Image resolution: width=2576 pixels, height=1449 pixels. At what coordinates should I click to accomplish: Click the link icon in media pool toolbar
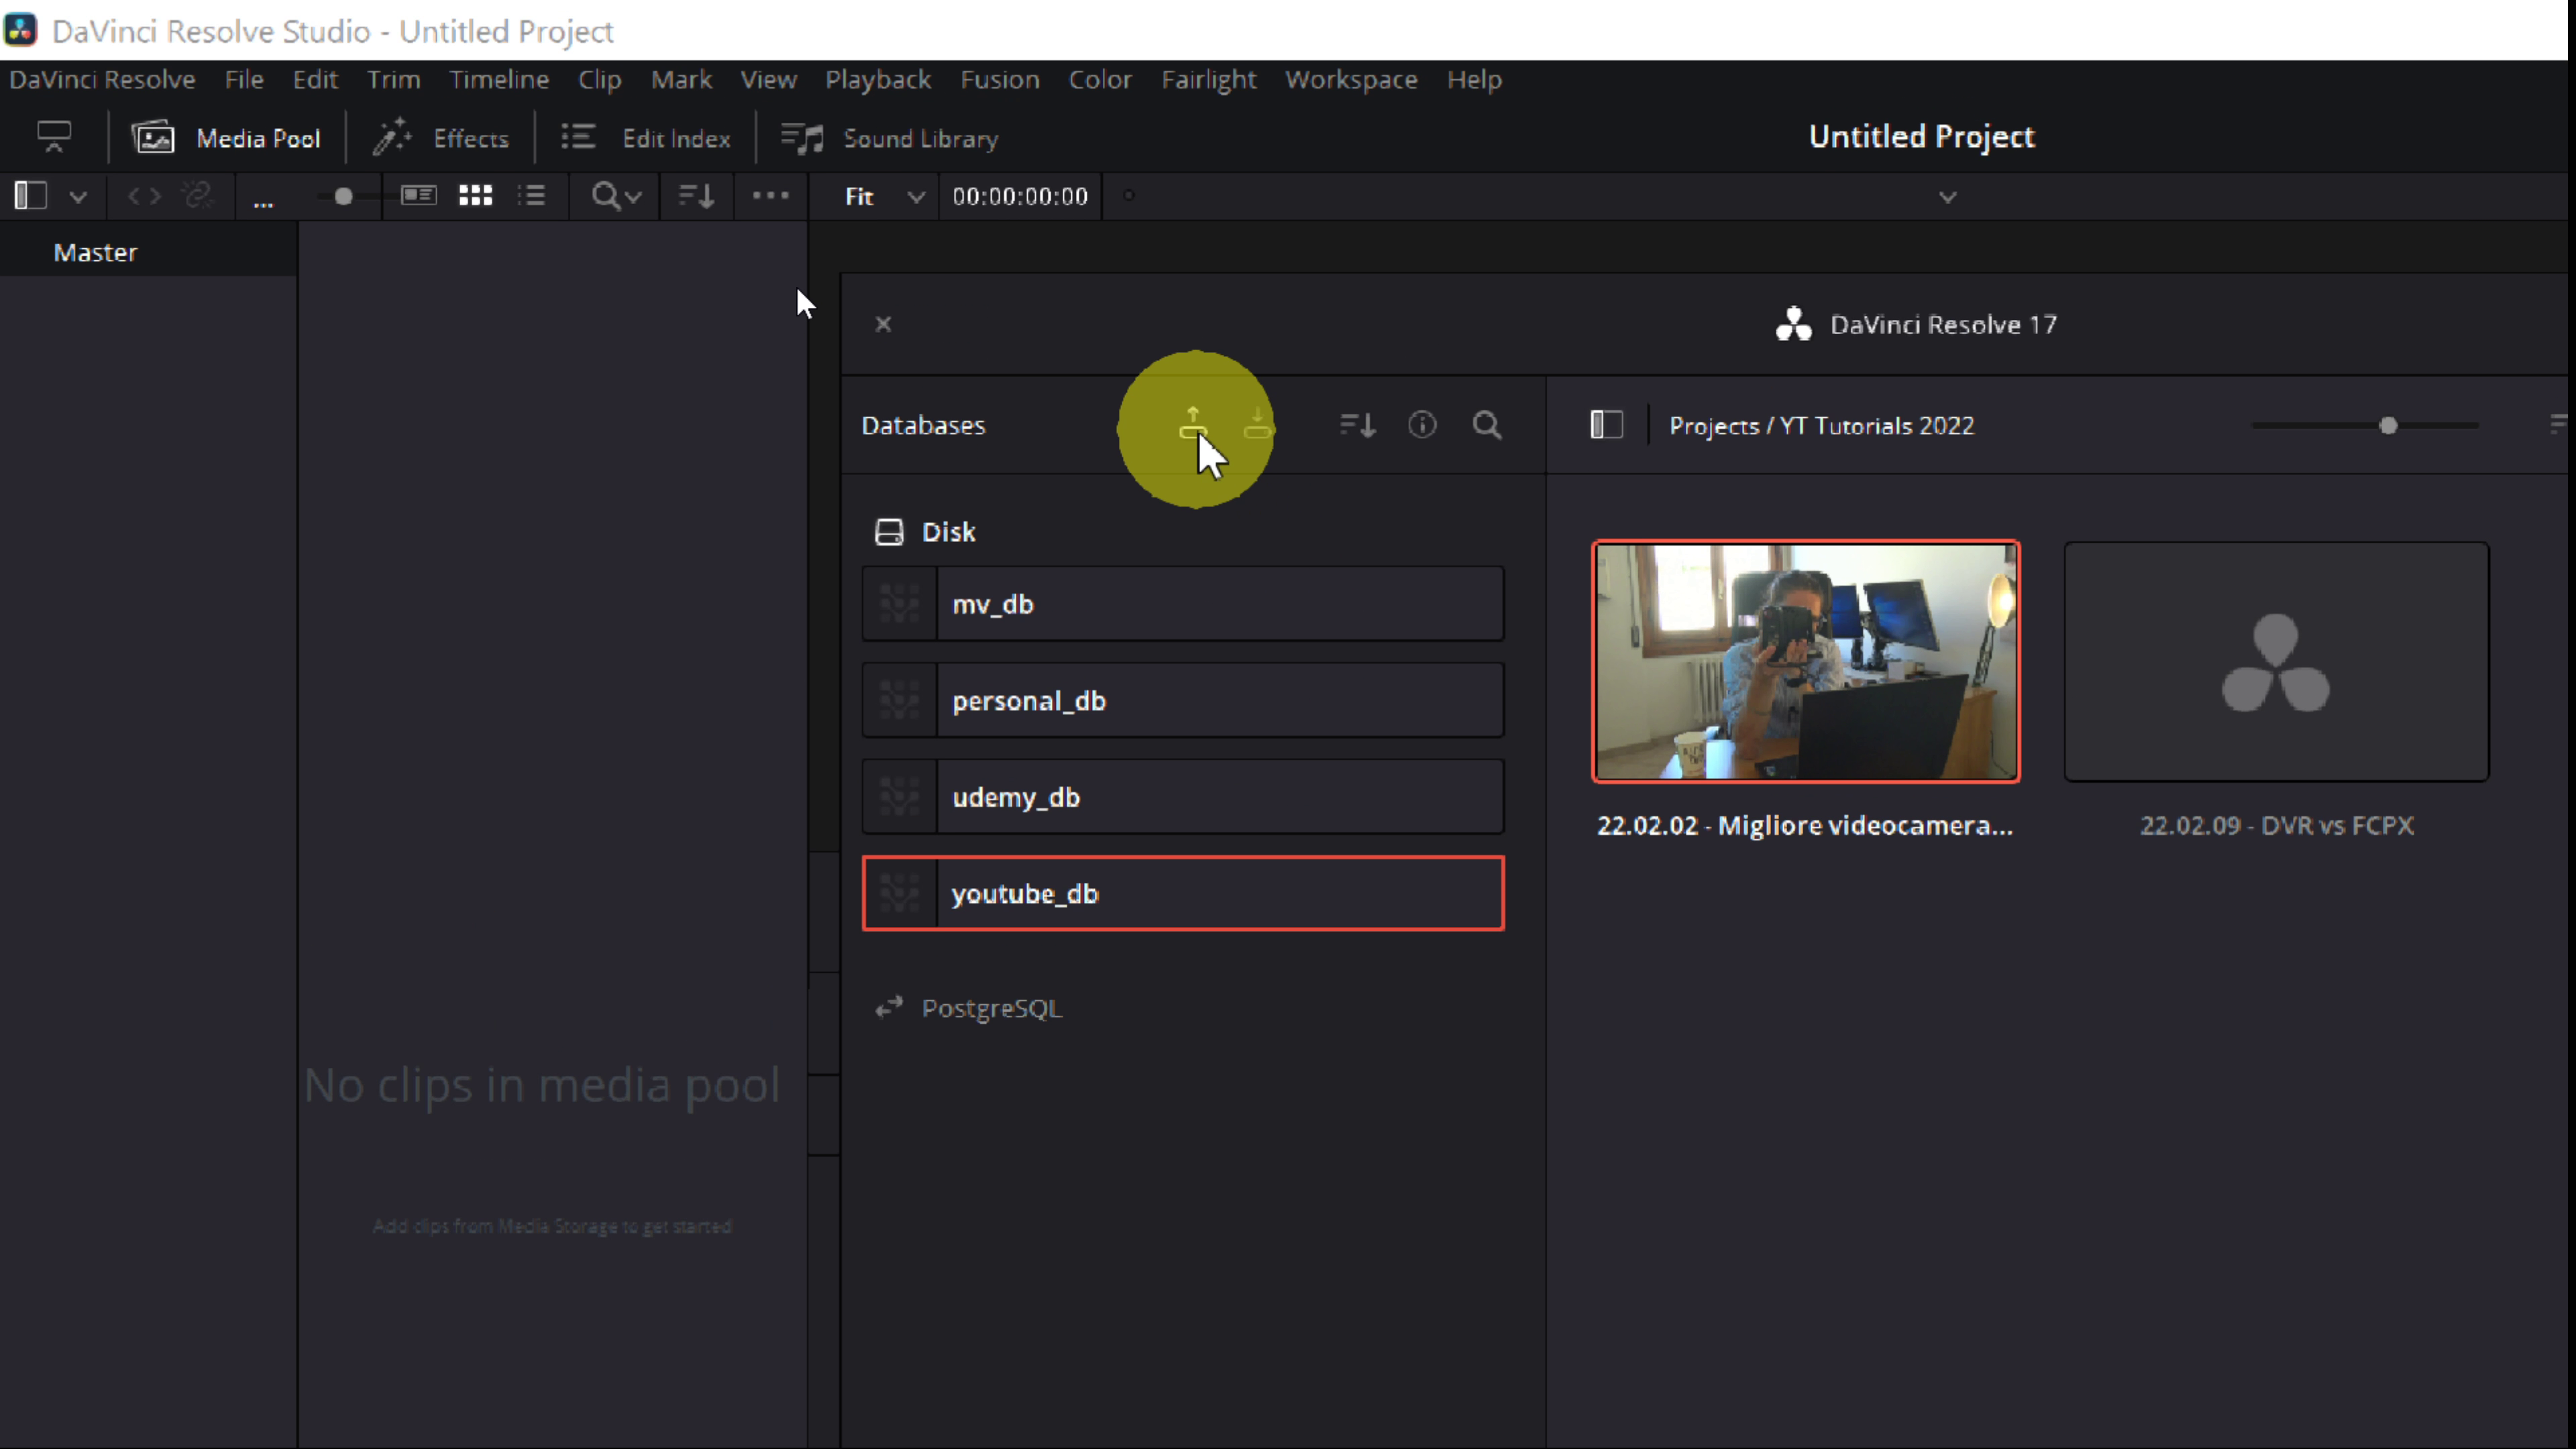tap(198, 196)
